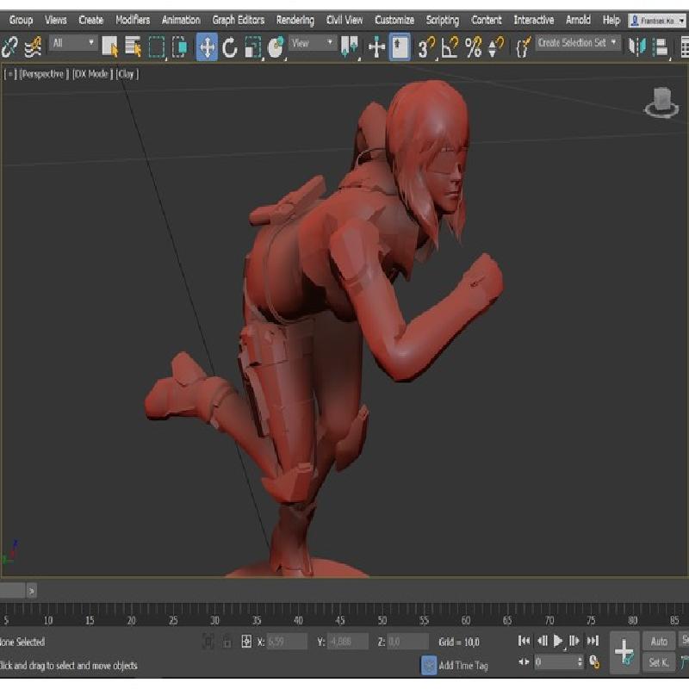
Task: Click the current frame number field
Action: click(x=556, y=661)
